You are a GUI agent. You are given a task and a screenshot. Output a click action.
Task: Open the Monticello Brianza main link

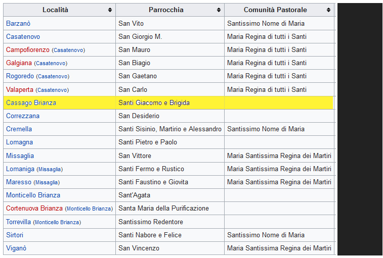click(x=33, y=195)
